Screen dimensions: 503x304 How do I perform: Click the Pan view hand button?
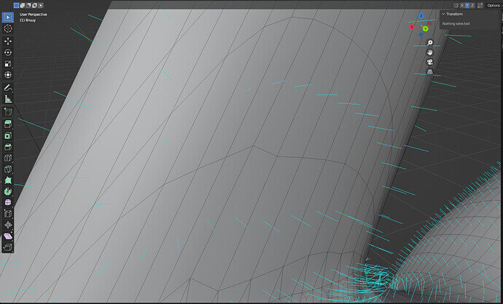click(430, 52)
